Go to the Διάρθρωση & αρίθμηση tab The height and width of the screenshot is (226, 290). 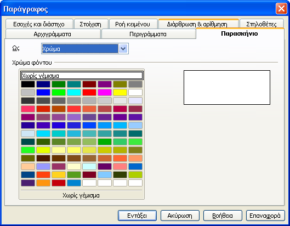[197, 24]
